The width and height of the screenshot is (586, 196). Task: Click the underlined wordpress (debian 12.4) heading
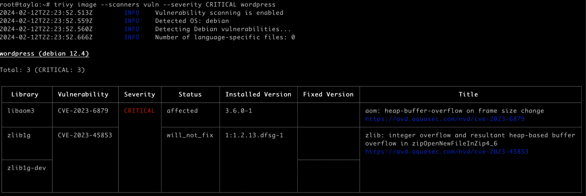click(44, 54)
